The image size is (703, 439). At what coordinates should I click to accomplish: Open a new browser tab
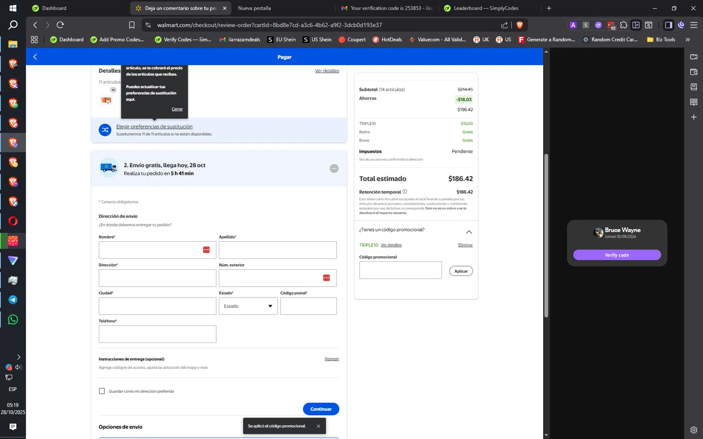(549, 8)
